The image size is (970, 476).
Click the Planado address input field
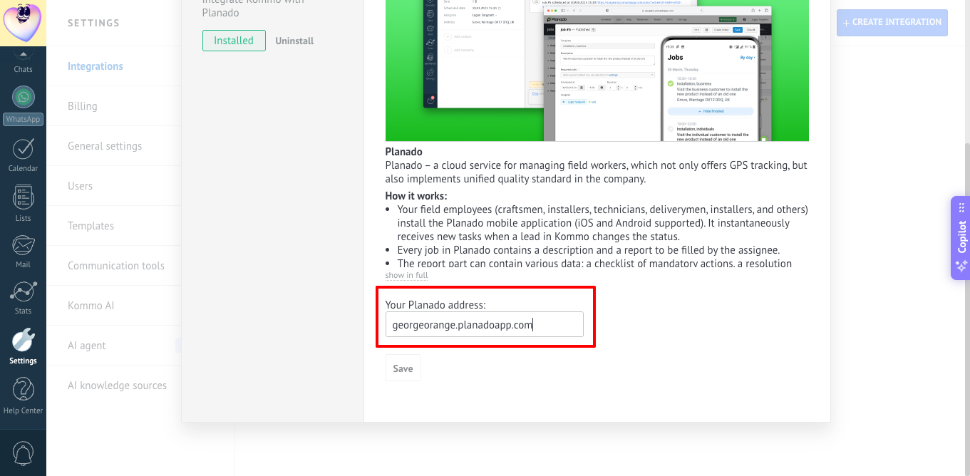point(485,324)
